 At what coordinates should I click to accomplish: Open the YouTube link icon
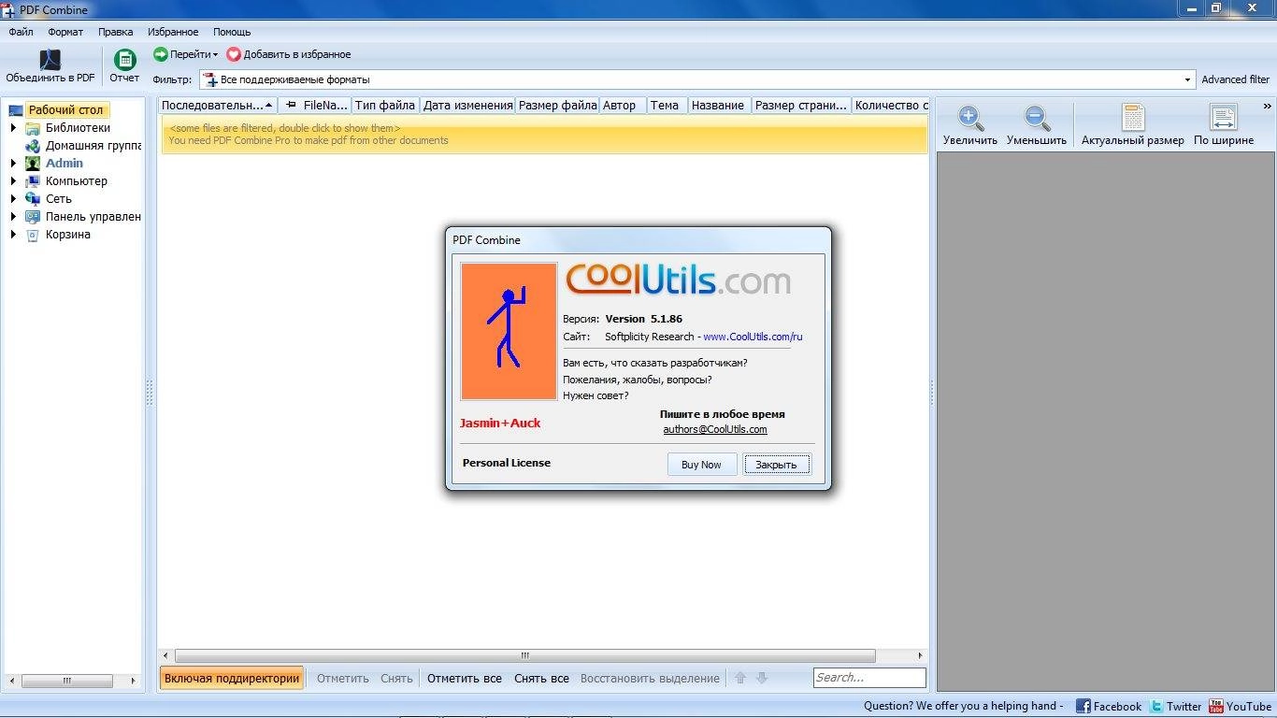[1216, 706]
